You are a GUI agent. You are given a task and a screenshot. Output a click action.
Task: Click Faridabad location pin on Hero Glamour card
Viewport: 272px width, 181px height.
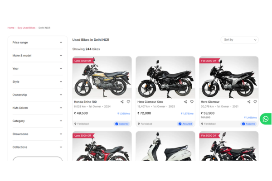click(x=202, y=124)
